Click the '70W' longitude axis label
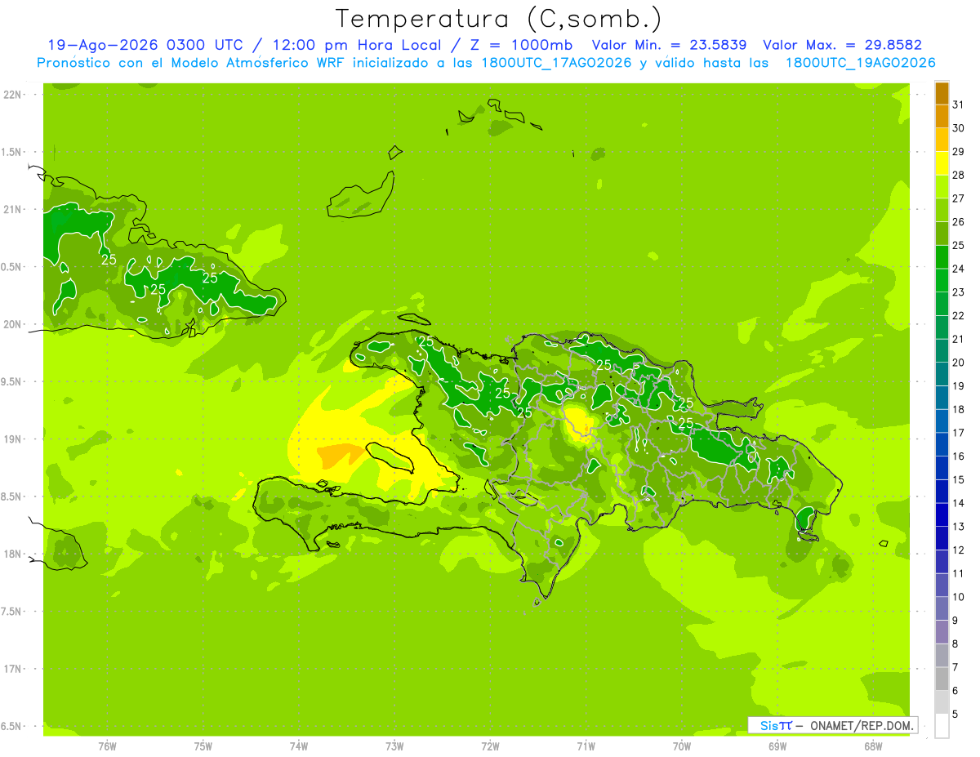 [682, 746]
